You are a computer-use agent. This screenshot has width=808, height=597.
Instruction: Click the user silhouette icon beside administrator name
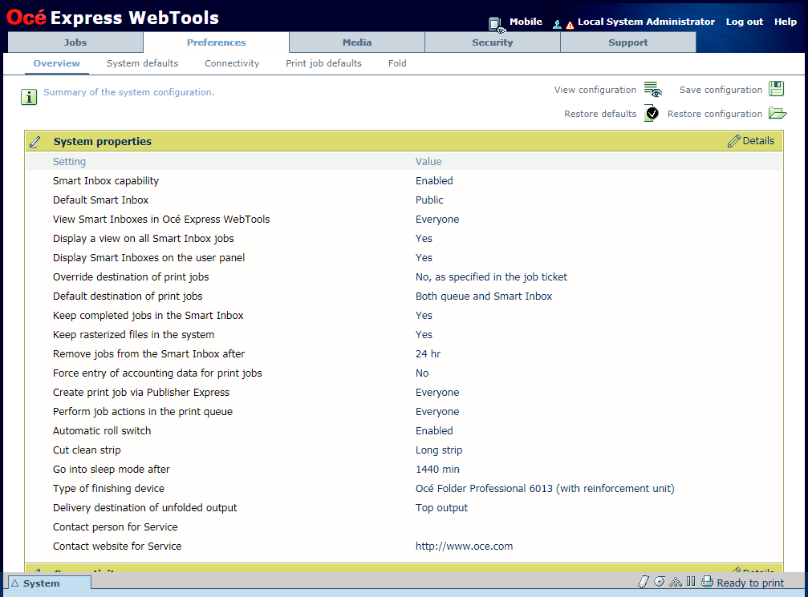557,24
